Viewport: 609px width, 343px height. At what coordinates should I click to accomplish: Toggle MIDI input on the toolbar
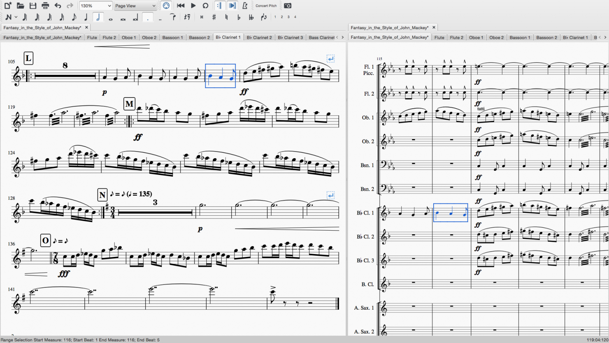click(166, 6)
